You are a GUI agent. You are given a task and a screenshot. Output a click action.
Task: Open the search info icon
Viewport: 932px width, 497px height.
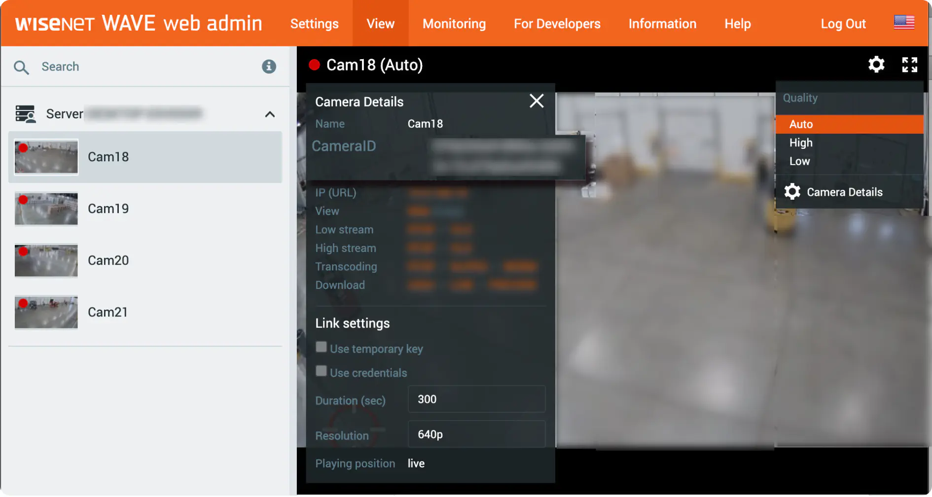[x=269, y=67]
